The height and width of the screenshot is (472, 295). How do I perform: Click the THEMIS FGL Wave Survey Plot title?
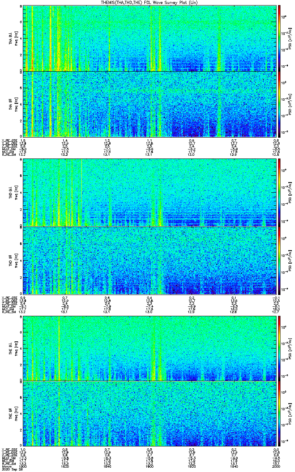150,2
